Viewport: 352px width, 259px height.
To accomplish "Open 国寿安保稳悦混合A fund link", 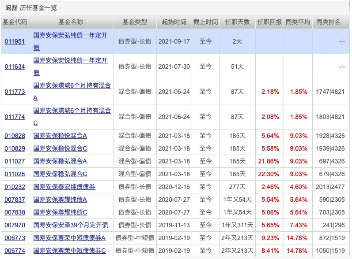I will pos(60,136).
